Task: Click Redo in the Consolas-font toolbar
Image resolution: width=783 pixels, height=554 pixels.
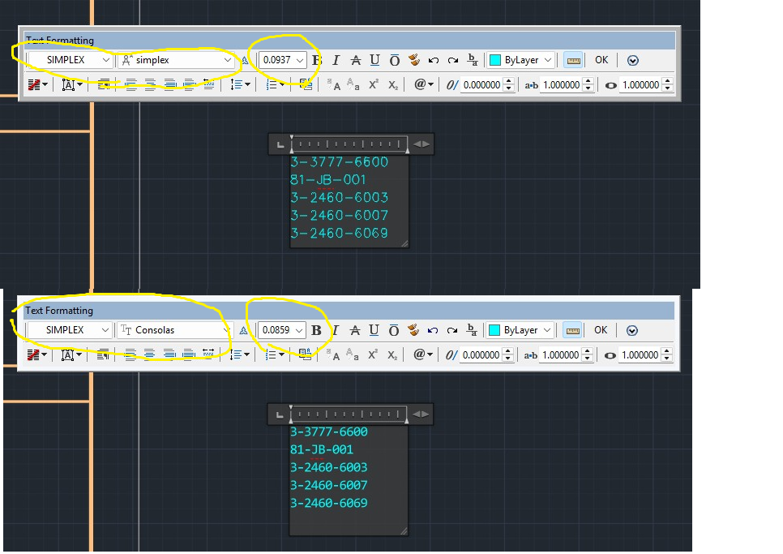Action: [x=452, y=330]
